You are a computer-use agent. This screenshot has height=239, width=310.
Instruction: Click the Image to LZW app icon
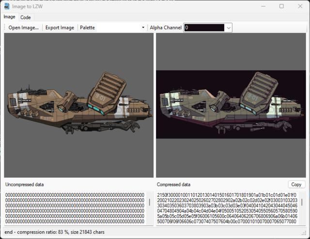(x=7, y=6)
